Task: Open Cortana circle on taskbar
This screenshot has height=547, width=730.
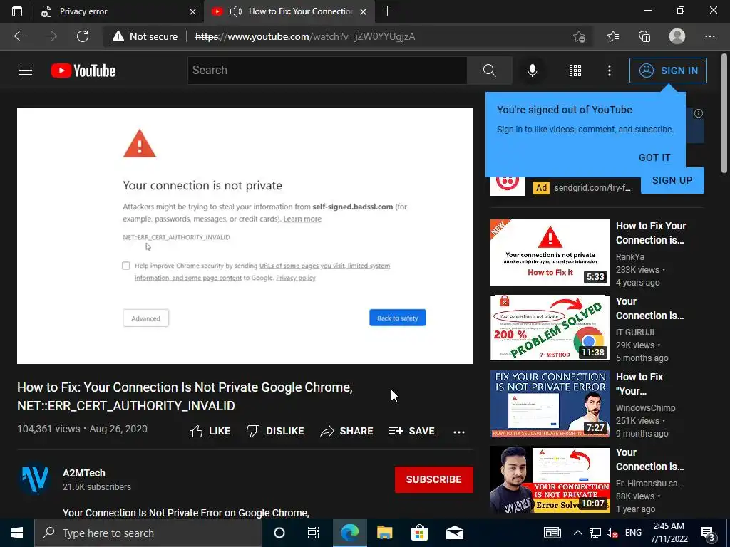Action: click(279, 533)
